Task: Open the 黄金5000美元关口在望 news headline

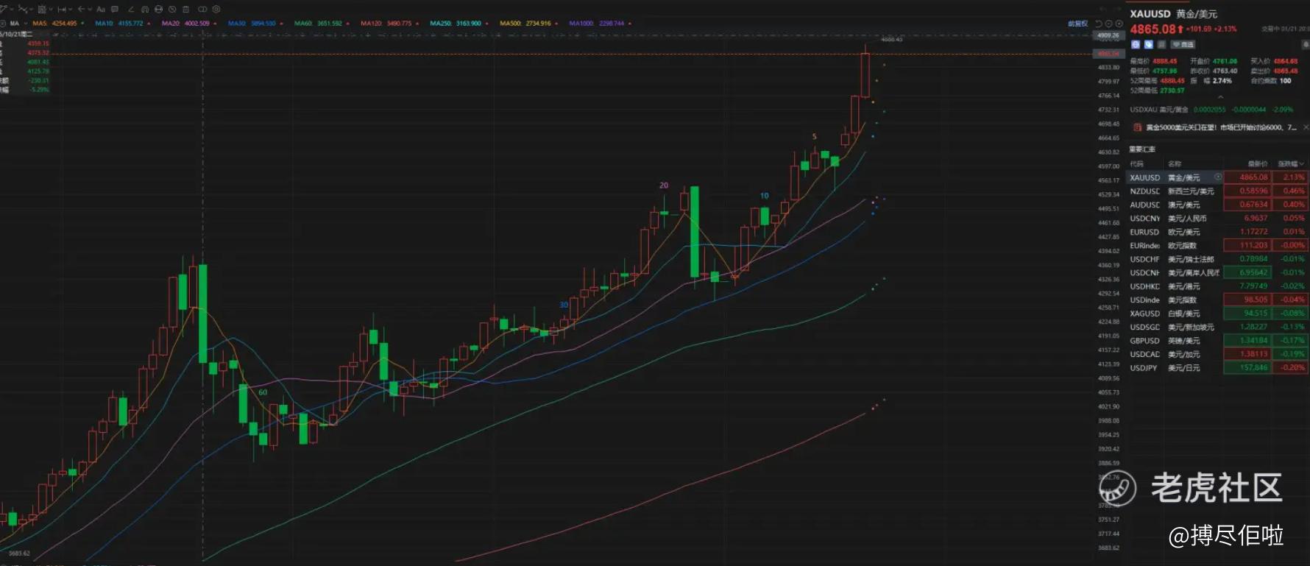Action: coord(1222,127)
